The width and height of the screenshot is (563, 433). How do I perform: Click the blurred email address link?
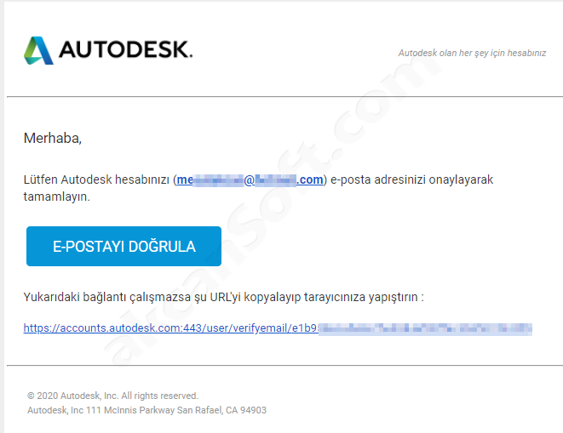250,179
